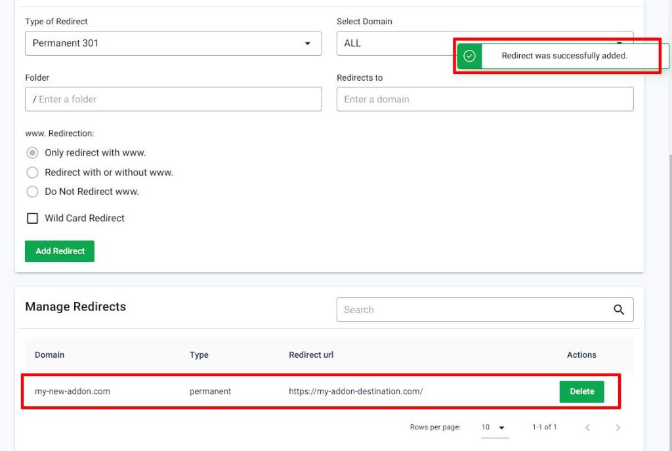Delete the my-new-addon.com redirect

581,391
